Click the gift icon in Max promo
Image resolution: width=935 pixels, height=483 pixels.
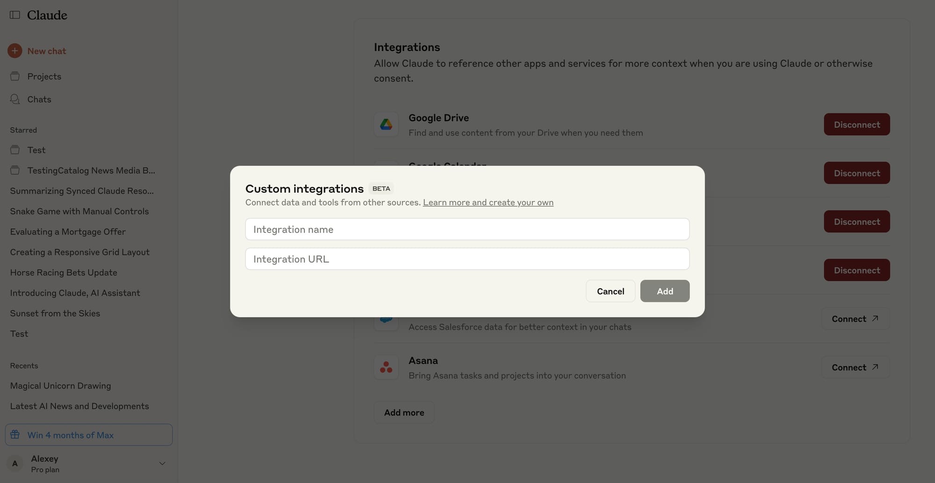(15, 434)
